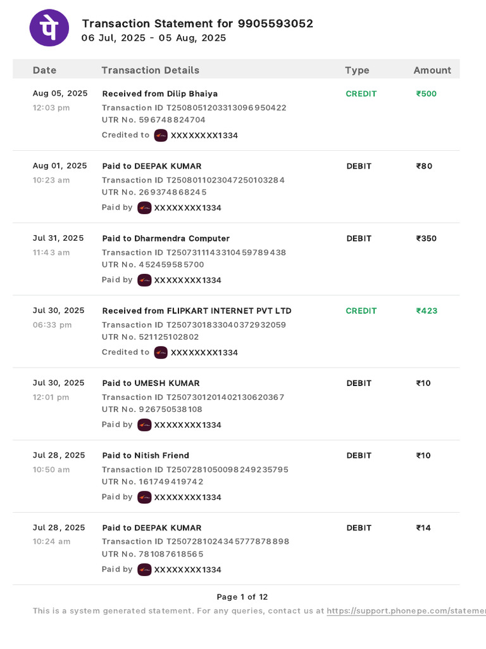Click bank icon in ₹14 DEEPAK KUMAR payment
The width and height of the screenshot is (486, 649).
point(144,570)
